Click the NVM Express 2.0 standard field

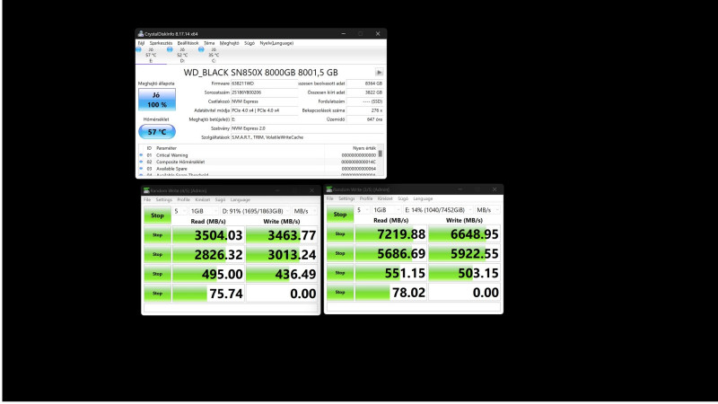pos(307,128)
